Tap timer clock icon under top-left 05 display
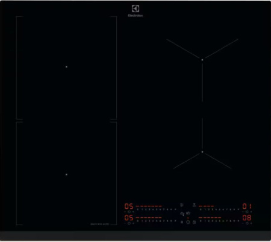 coord(129,212)
